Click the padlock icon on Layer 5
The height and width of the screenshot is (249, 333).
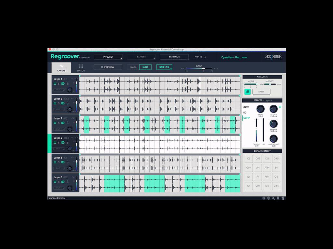(x=68, y=162)
